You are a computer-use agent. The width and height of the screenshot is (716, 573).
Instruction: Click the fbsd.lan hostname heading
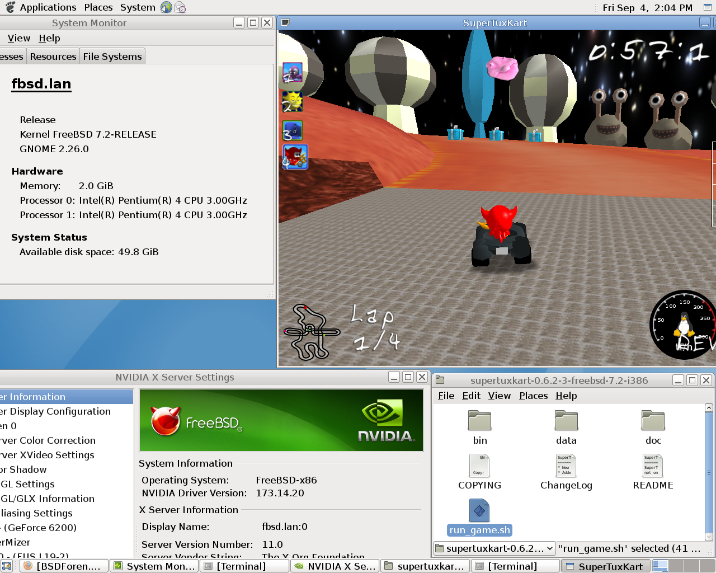click(x=41, y=84)
